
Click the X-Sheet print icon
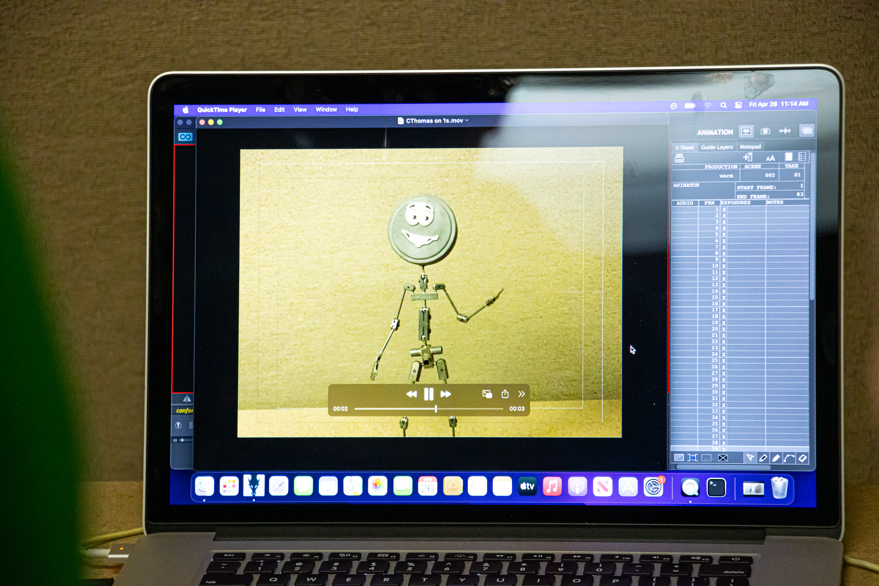point(679,158)
